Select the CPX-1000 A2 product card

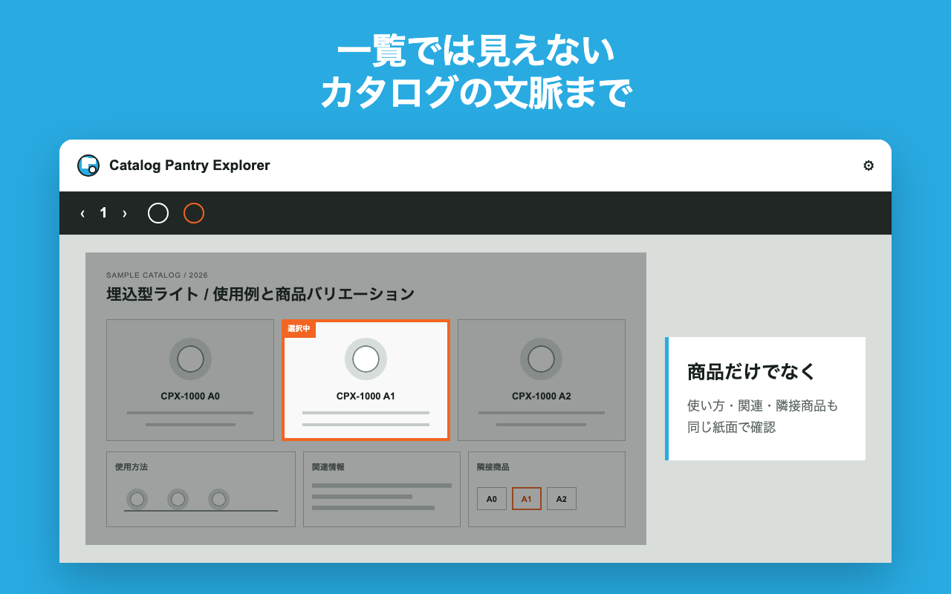point(542,380)
